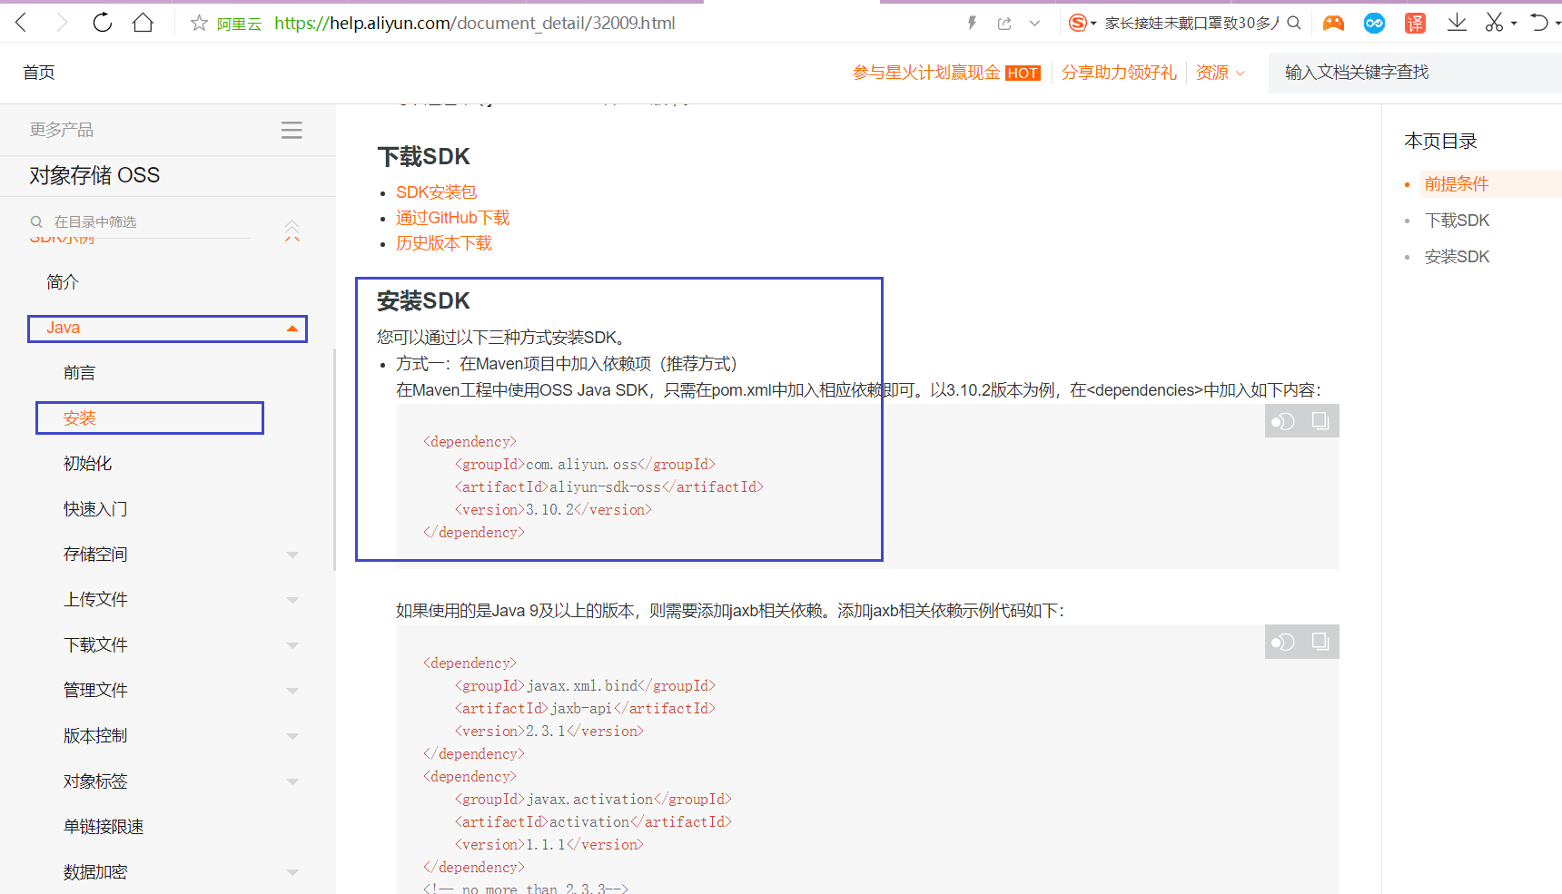Click the HOT badge on promotion
The image size is (1562, 894).
pyautogui.click(x=1023, y=74)
